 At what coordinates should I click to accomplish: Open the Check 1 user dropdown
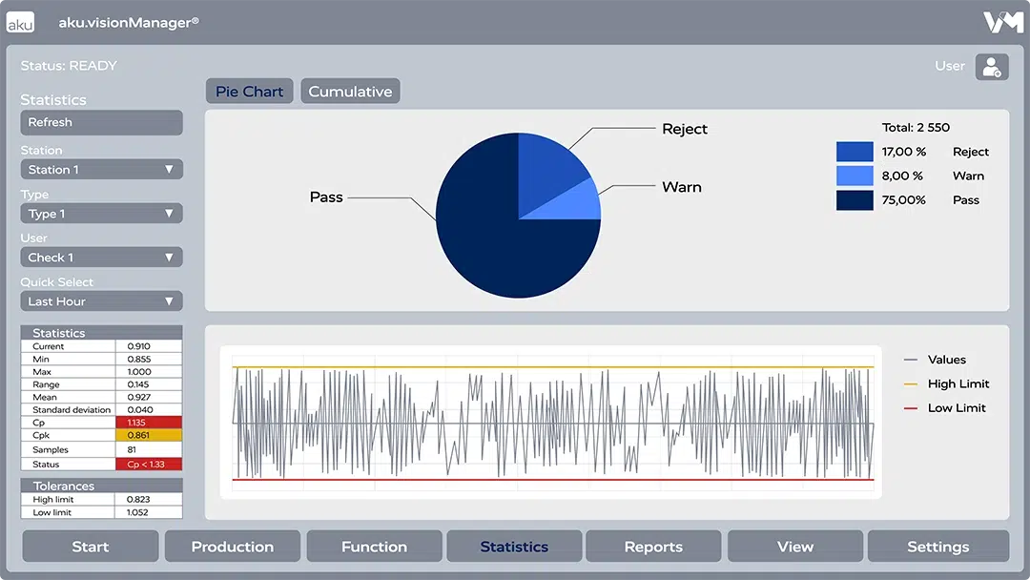[101, 258]
